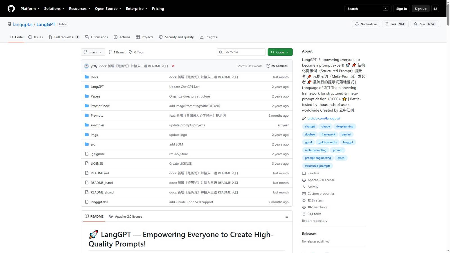This screenshot has width=450, height=253.
Task: Open the command palette icon in header
Action: click(x=435, y=8)
